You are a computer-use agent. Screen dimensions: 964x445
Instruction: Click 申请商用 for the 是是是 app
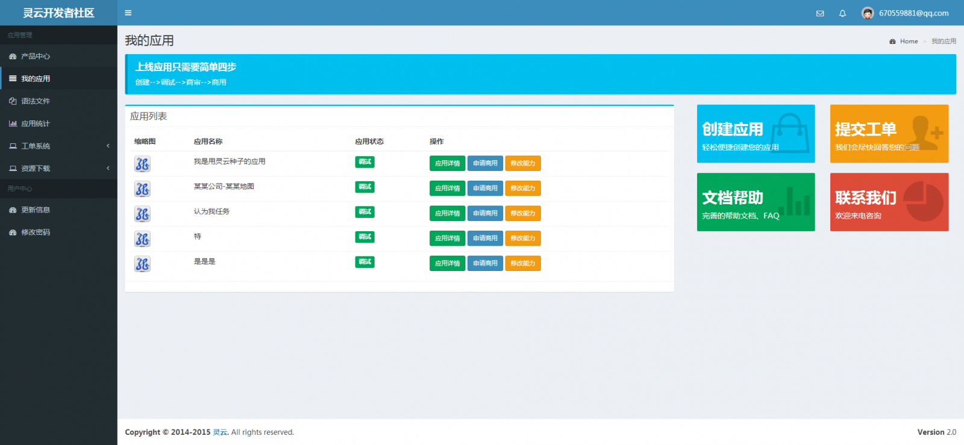click(485, 263)
